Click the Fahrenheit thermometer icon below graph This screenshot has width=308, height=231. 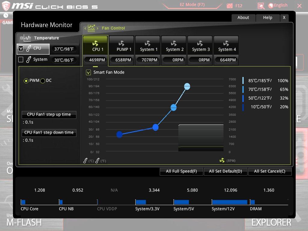(97, 161)
